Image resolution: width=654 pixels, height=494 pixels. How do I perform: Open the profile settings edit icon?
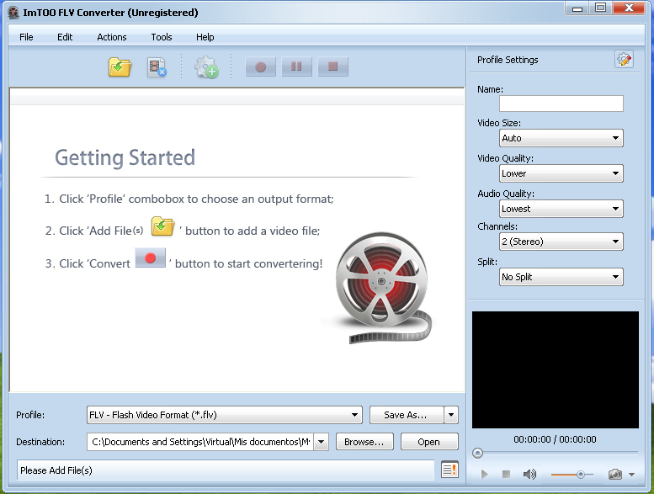pyautogui.click(x=624, y=60)
